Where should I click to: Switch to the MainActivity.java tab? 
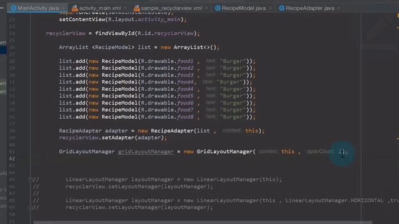pos(38,8)
